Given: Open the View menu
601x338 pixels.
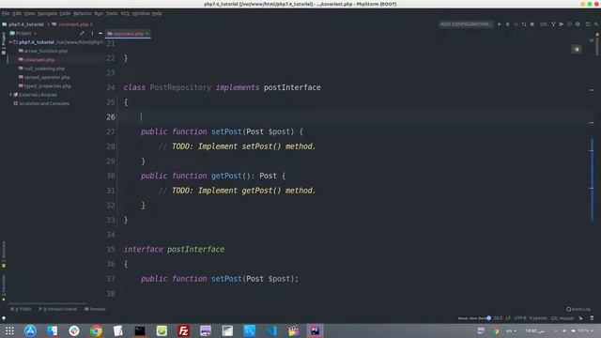Looking at the screenshot, I should [x=29, y=13].
